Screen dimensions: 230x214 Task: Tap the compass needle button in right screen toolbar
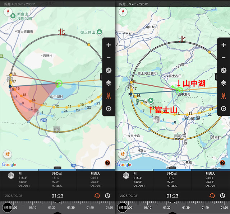coord(224,70)
